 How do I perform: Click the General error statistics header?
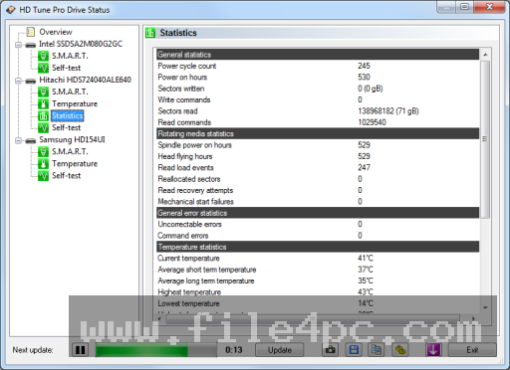(318, 213)
